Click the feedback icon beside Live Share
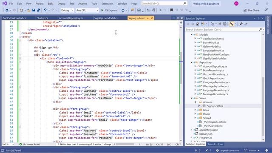 (266, 10)
